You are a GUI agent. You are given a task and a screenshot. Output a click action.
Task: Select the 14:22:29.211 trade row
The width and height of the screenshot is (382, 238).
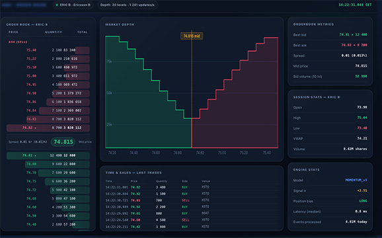point(191,227)
